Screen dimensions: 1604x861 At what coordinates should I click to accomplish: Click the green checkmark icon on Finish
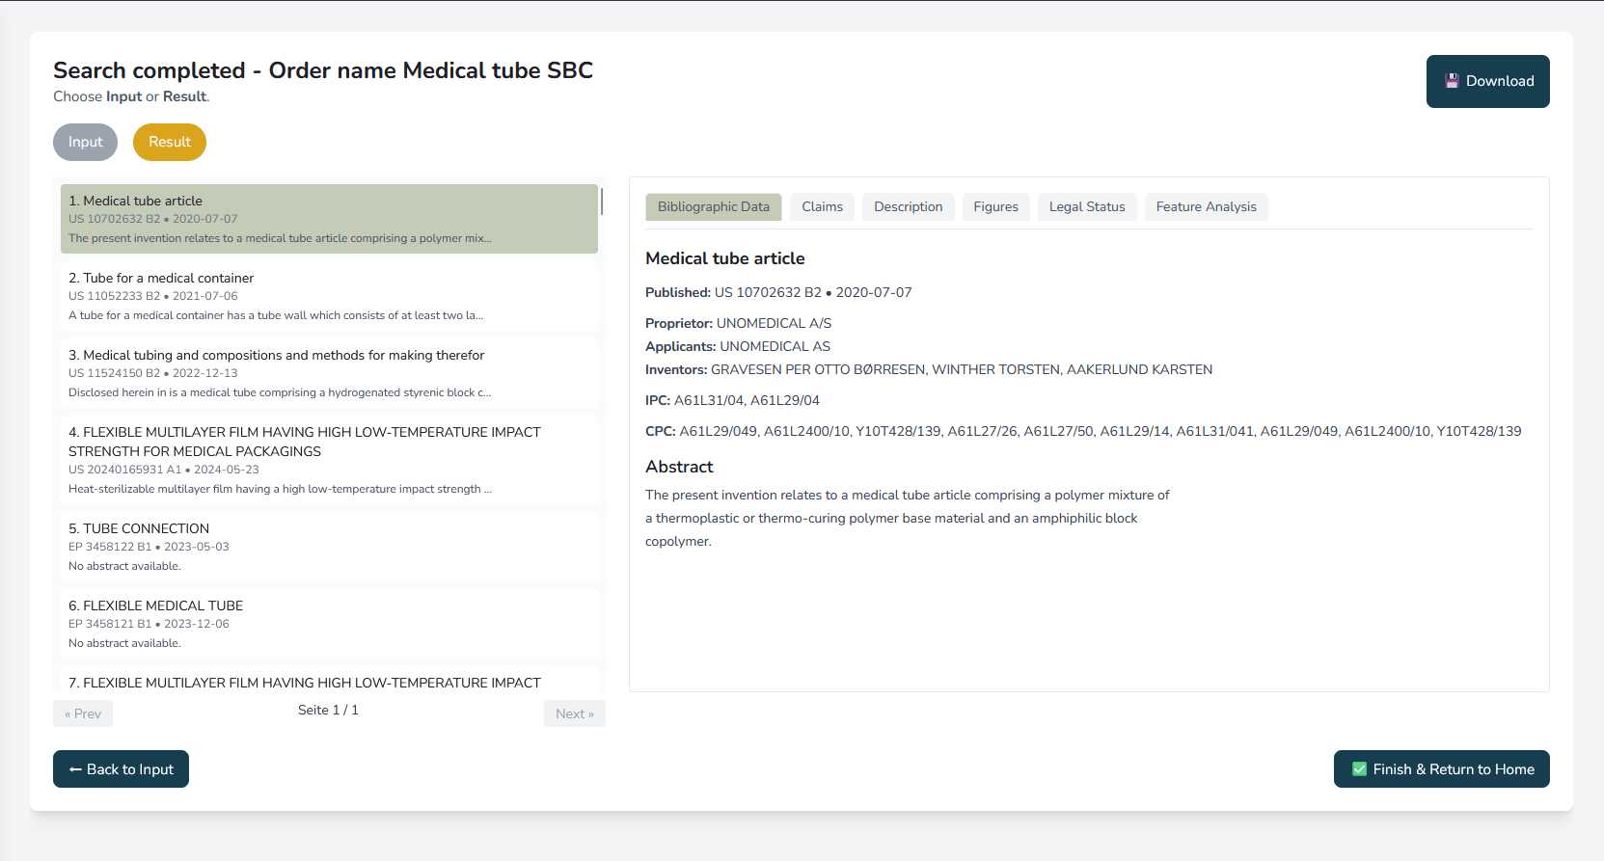click(1360, 769)
